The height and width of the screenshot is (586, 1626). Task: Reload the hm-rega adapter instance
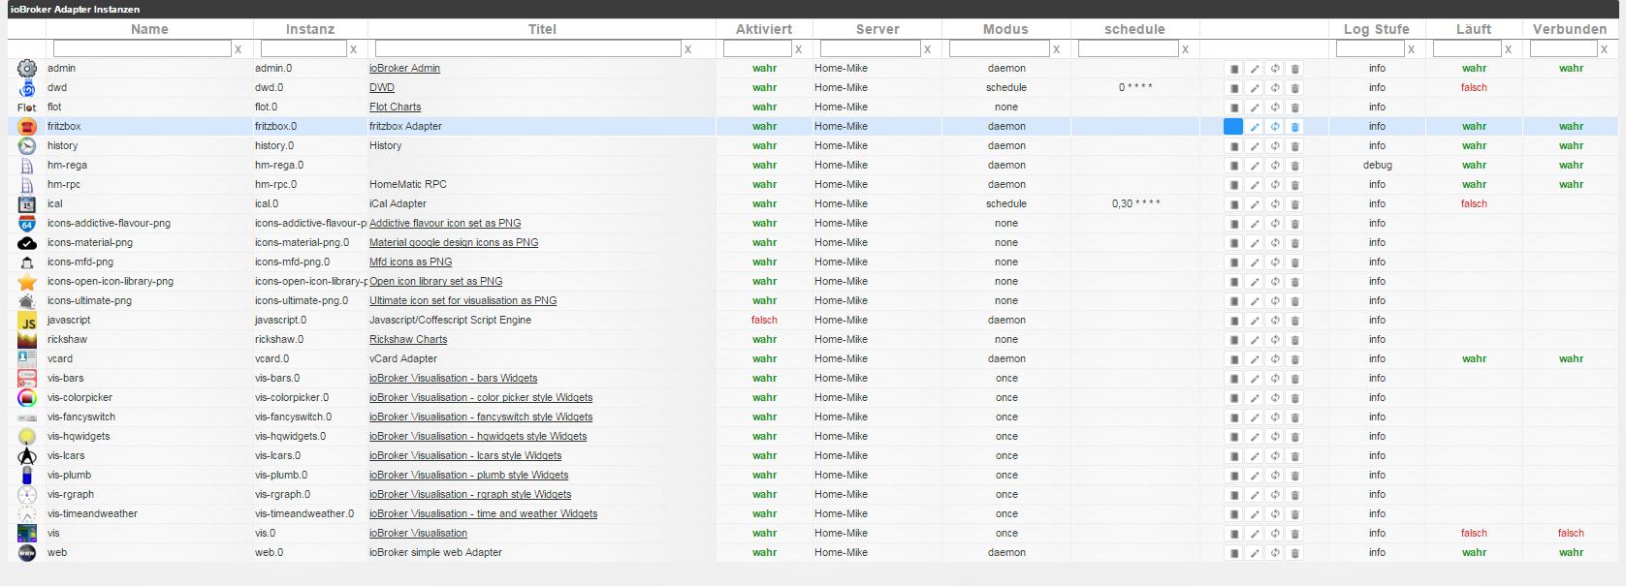click(x=1275, y=166)
